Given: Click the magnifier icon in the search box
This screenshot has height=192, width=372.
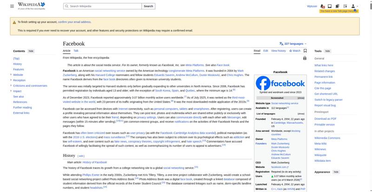Looking at the screenshot, I should [x=66, y=6].
